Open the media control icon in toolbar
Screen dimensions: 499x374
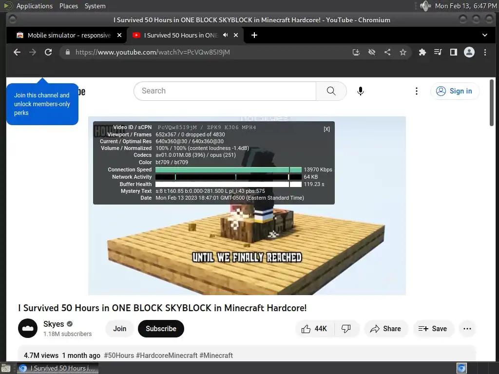[438, 52]
